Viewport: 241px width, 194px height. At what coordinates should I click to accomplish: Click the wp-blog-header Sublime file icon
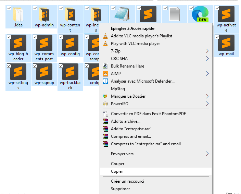point(18,43)
